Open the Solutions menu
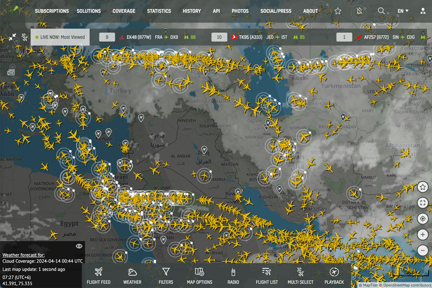This screenshot has height=288, width=432. [x=89, y=11]
